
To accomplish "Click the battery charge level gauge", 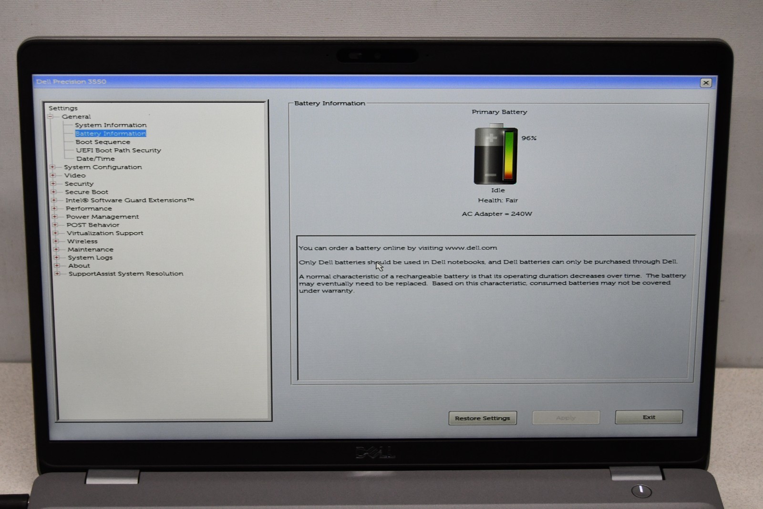I will point(509,156).
